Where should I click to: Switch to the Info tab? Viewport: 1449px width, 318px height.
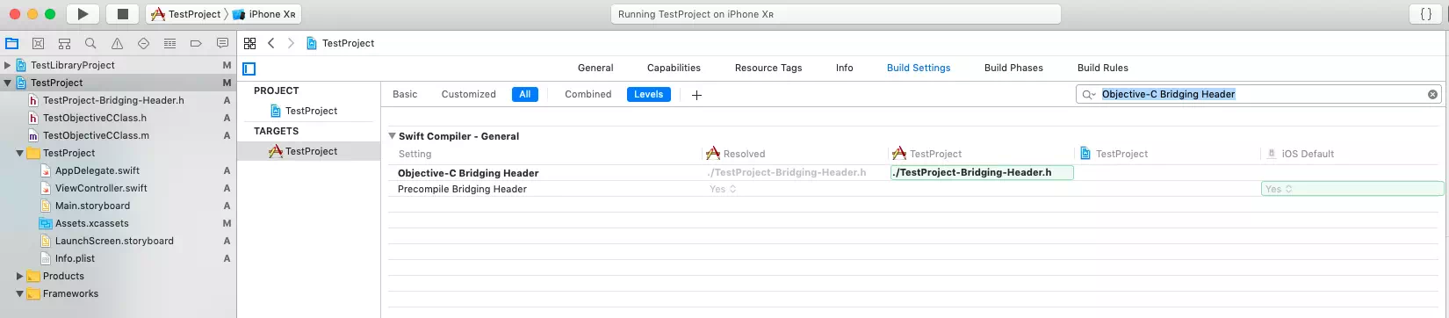point(844,68)
